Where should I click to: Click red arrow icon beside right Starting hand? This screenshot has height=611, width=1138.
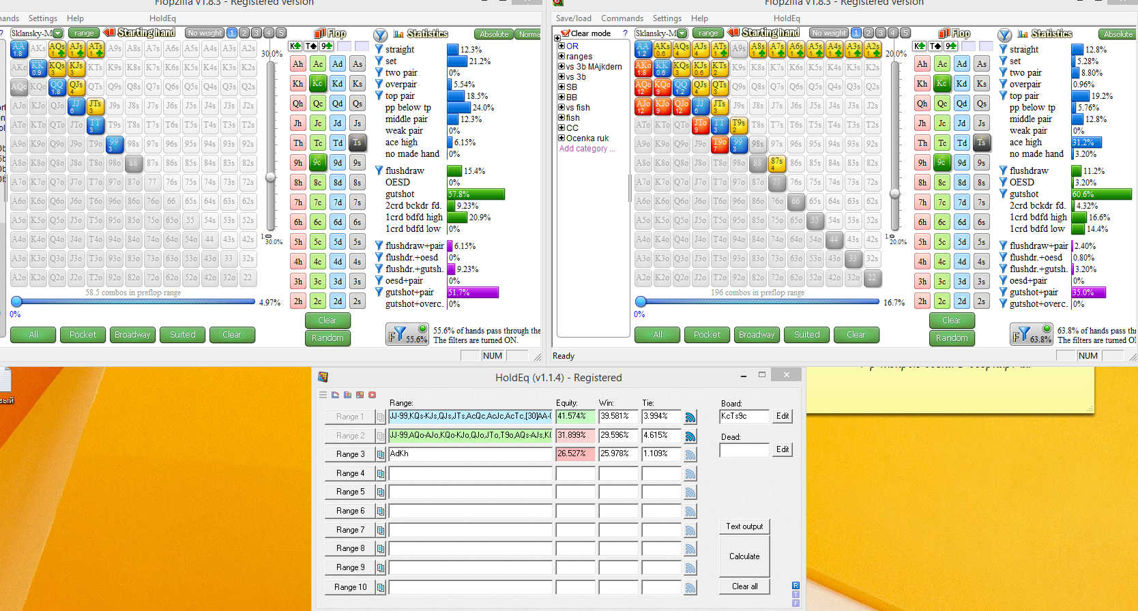pyautogui.click(x=733, y=33)
